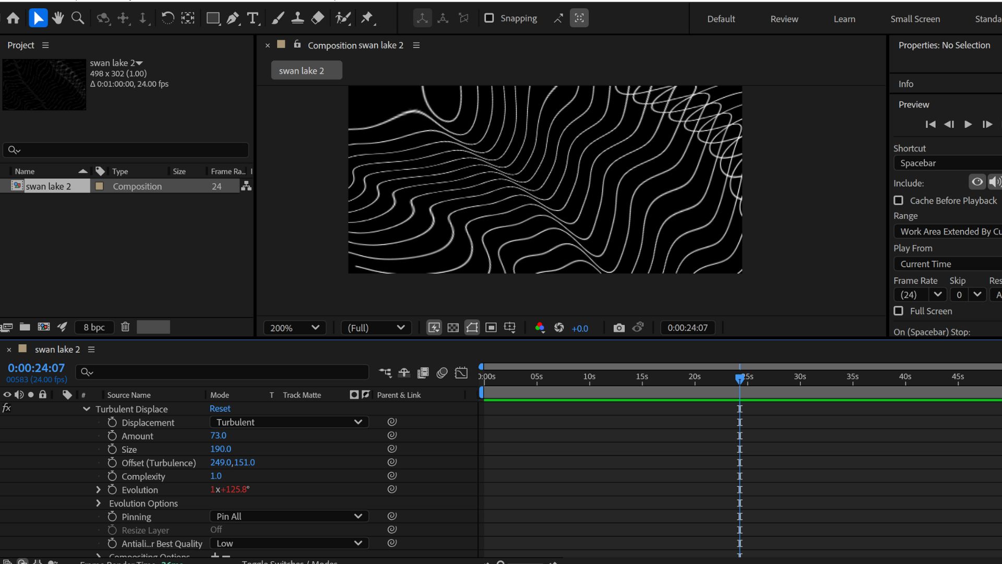The width and height of the screenshot is (1002, 564).
Task: Enable the Full Screen checkbox
Action: point(898,311)
